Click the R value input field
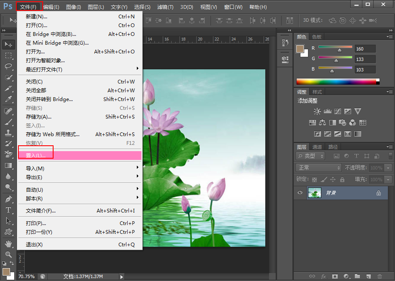The image size is (395, 281). 365,49
